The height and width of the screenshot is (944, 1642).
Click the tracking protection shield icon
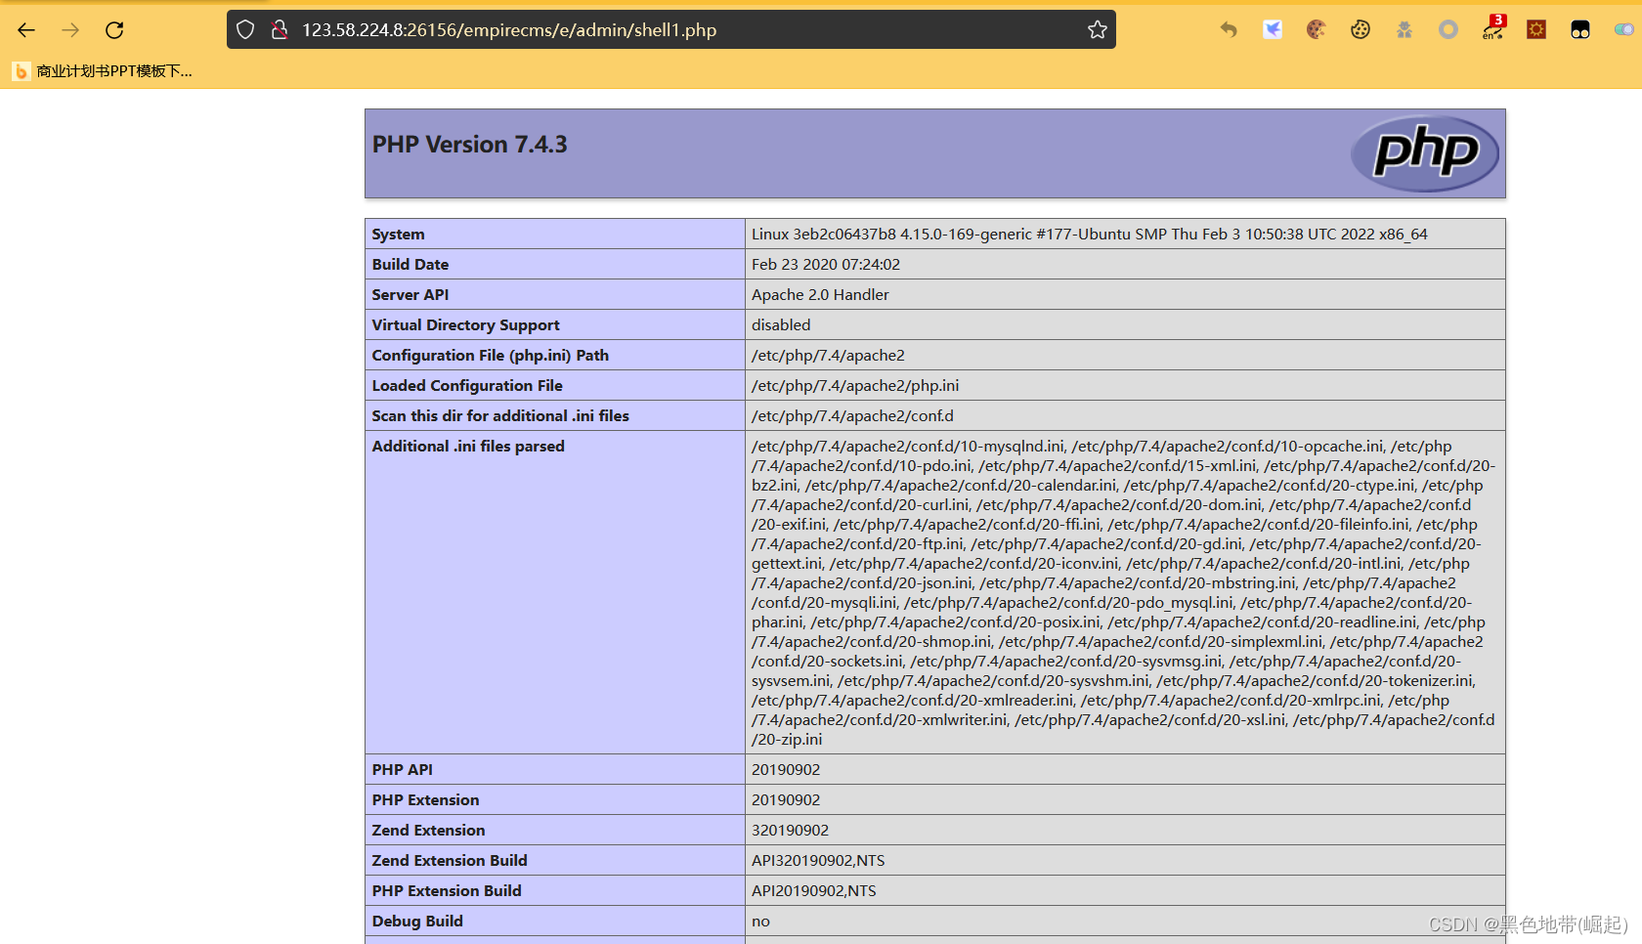coord(245,29)
